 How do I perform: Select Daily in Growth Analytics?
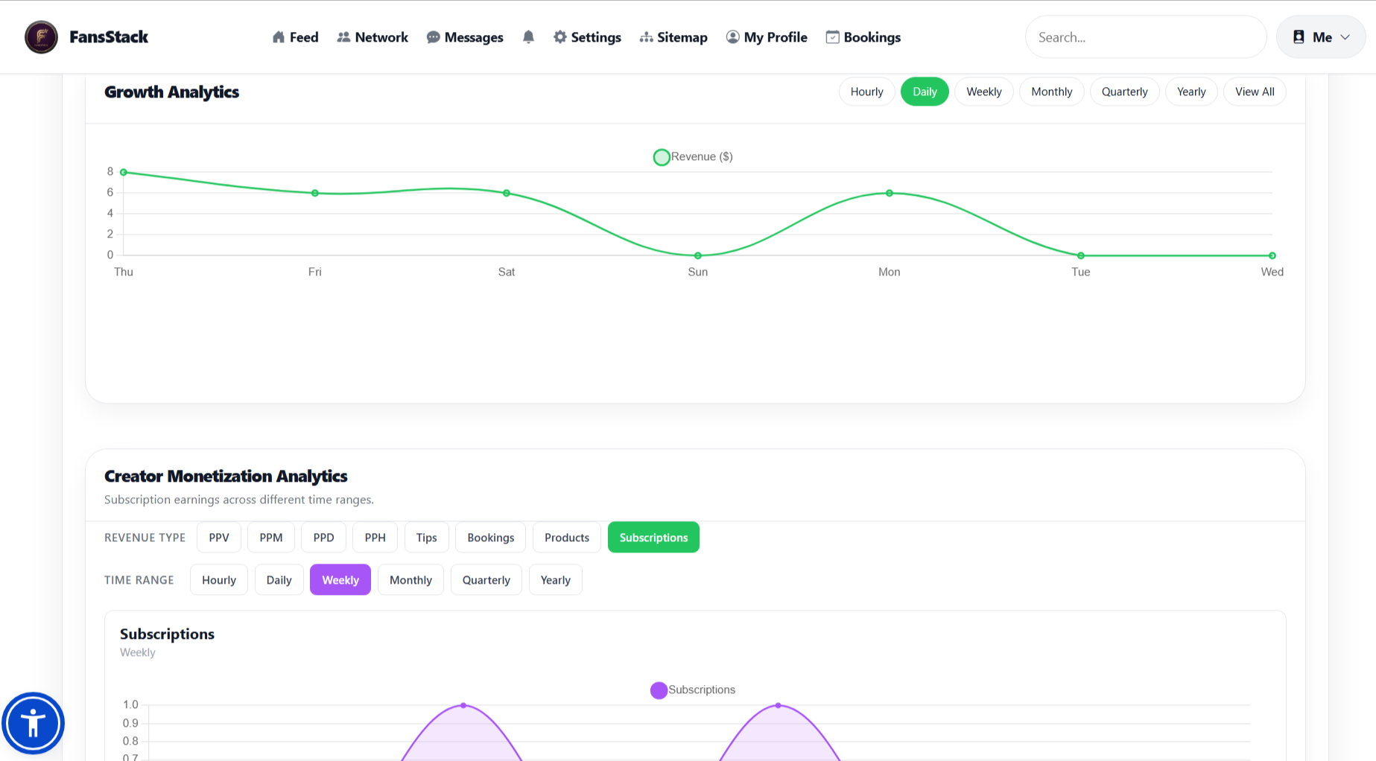(x=925, y=92)
